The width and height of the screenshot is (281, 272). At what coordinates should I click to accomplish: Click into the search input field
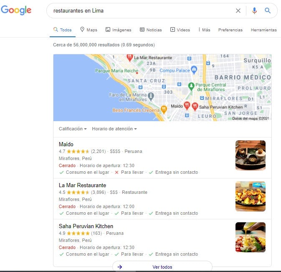pos(140,11)
